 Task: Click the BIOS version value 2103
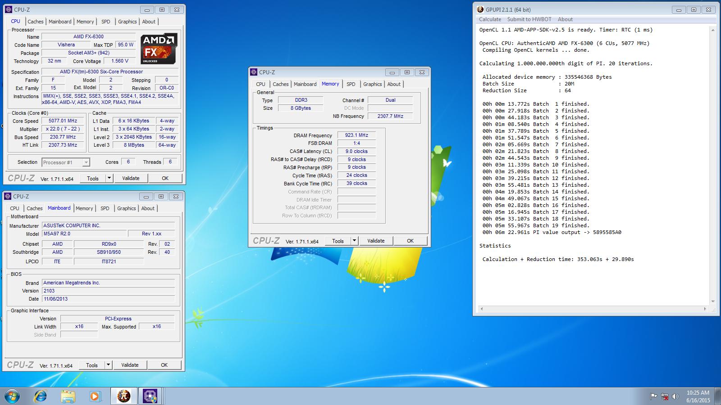[x=108, y=291]
